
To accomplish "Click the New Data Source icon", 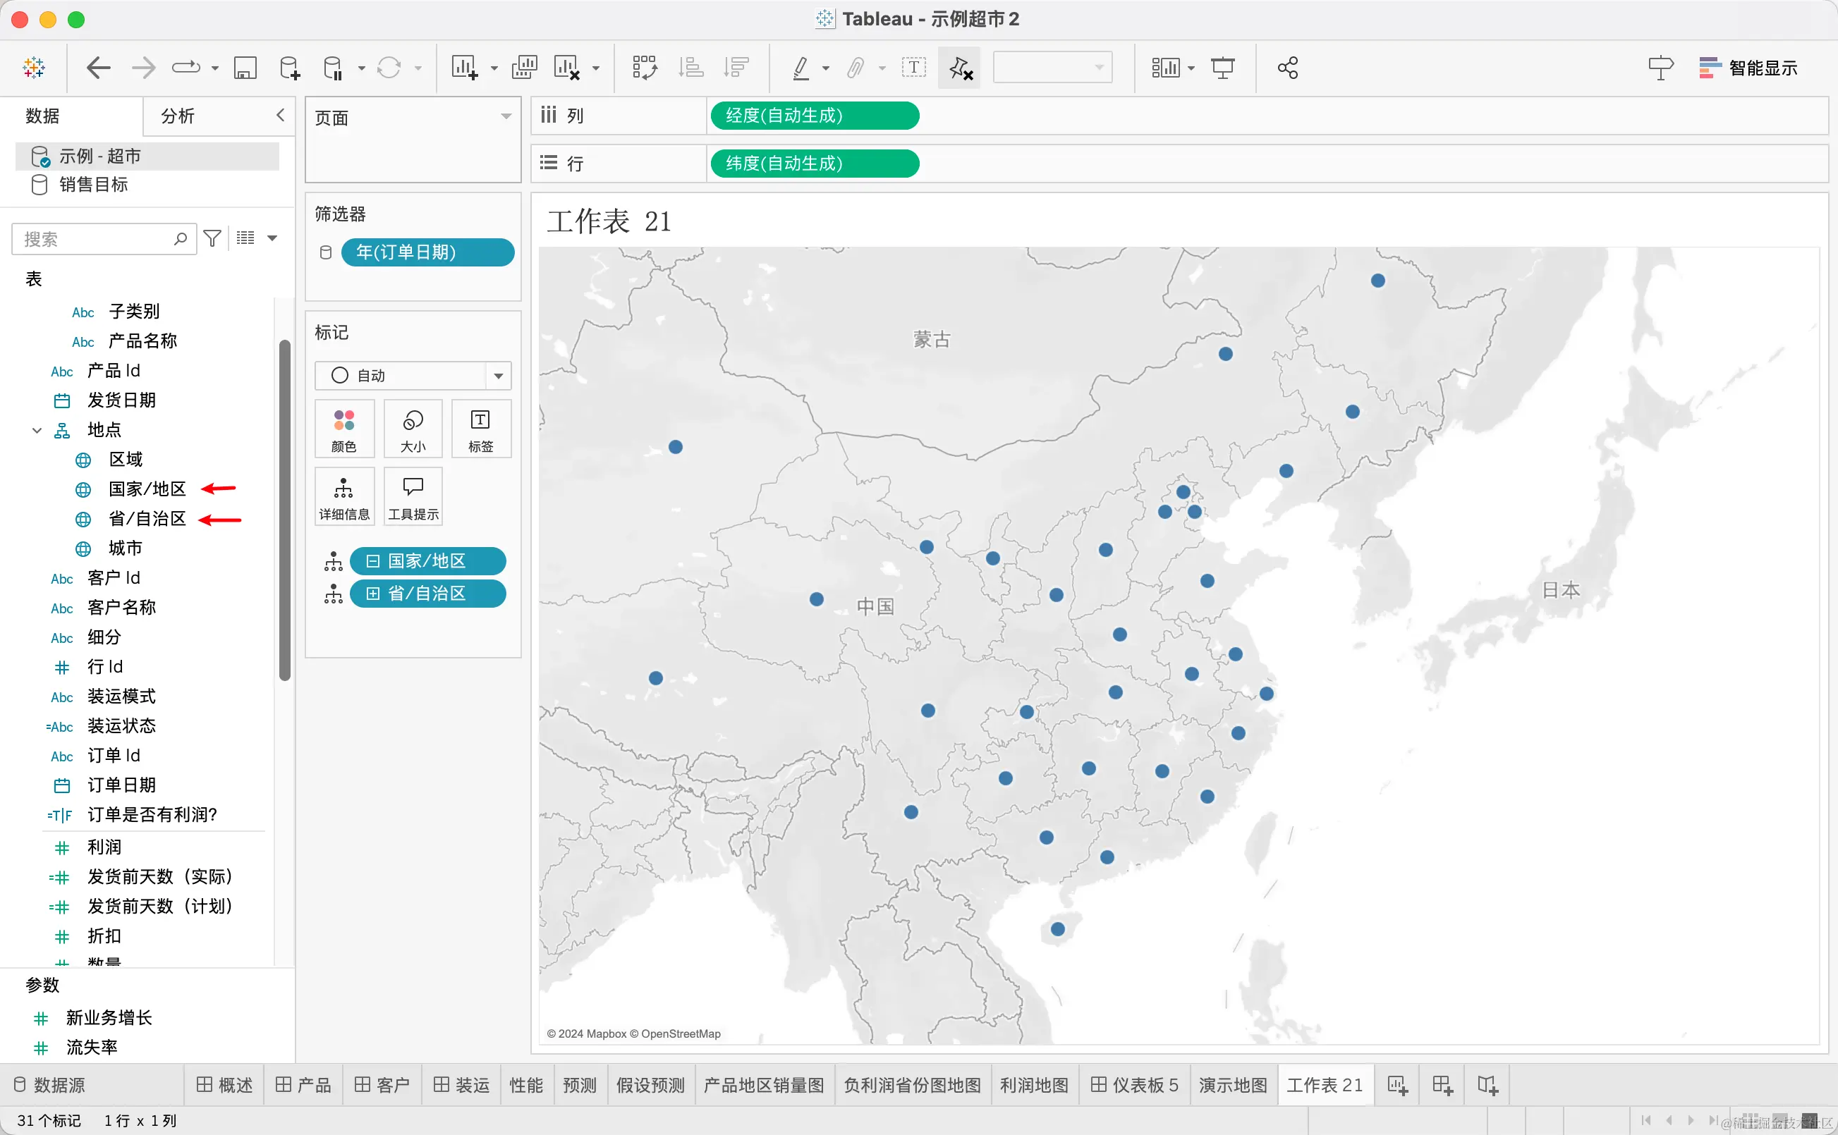I will pyautogui.click(x=289, y=68).
